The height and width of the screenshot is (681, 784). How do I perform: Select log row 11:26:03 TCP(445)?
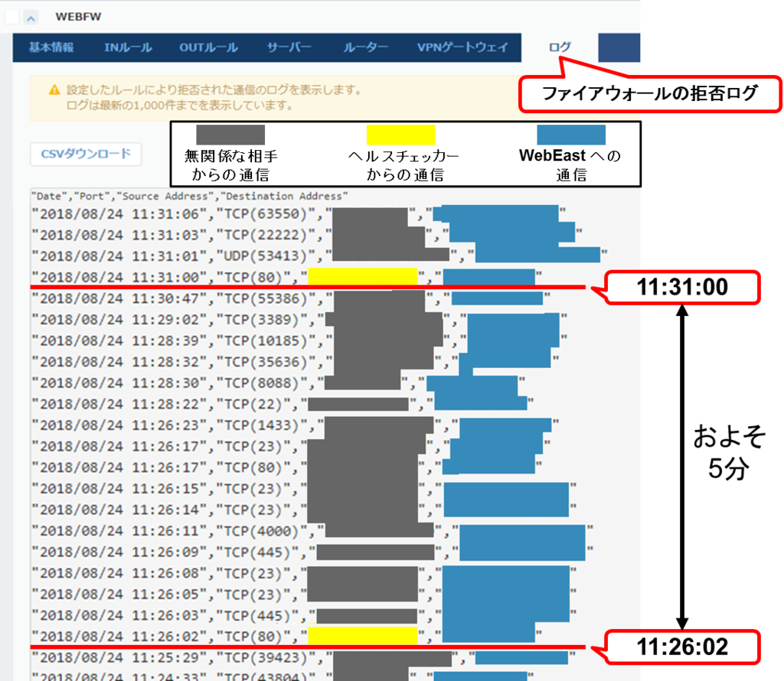[303, 615]
